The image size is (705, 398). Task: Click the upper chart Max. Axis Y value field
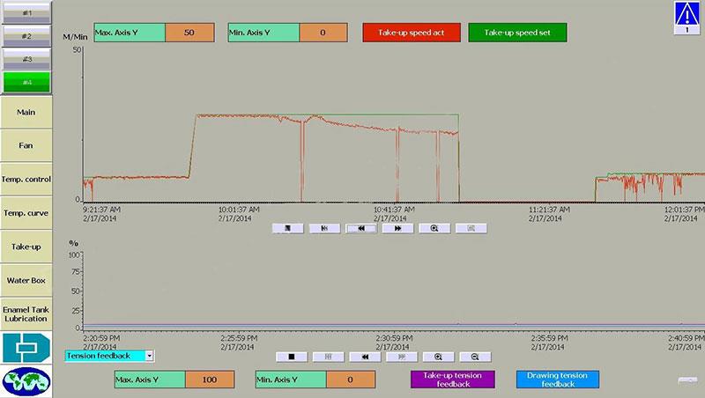click(189, 32)
